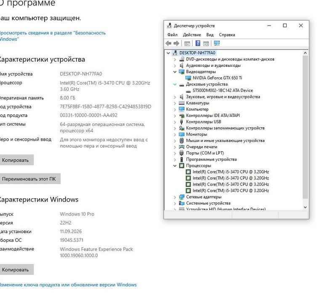Click the Порты (COM и LPT) icon
The width and height of the screenshot is (333, 294).
(x=181, y=153)
